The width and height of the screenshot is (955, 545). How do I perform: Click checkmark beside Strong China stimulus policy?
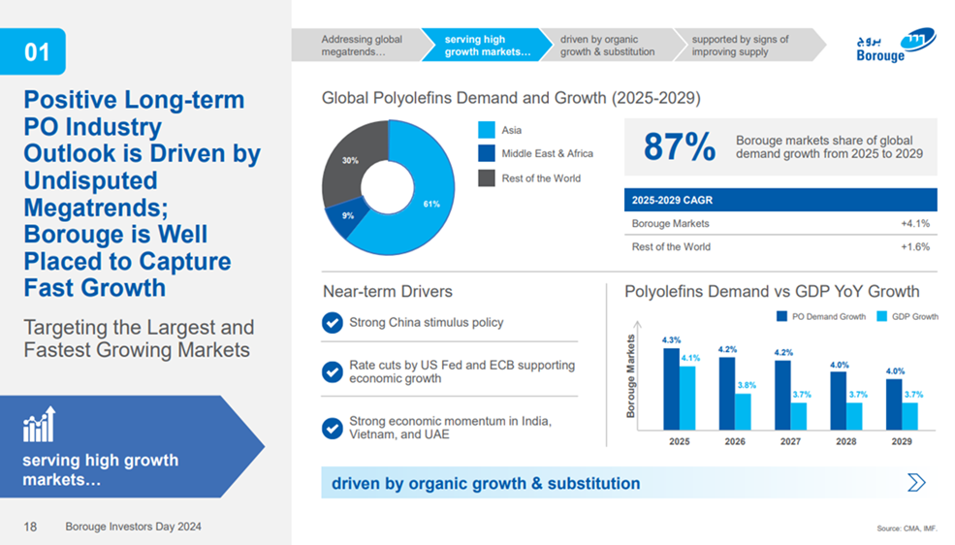(x=332, y=323)
